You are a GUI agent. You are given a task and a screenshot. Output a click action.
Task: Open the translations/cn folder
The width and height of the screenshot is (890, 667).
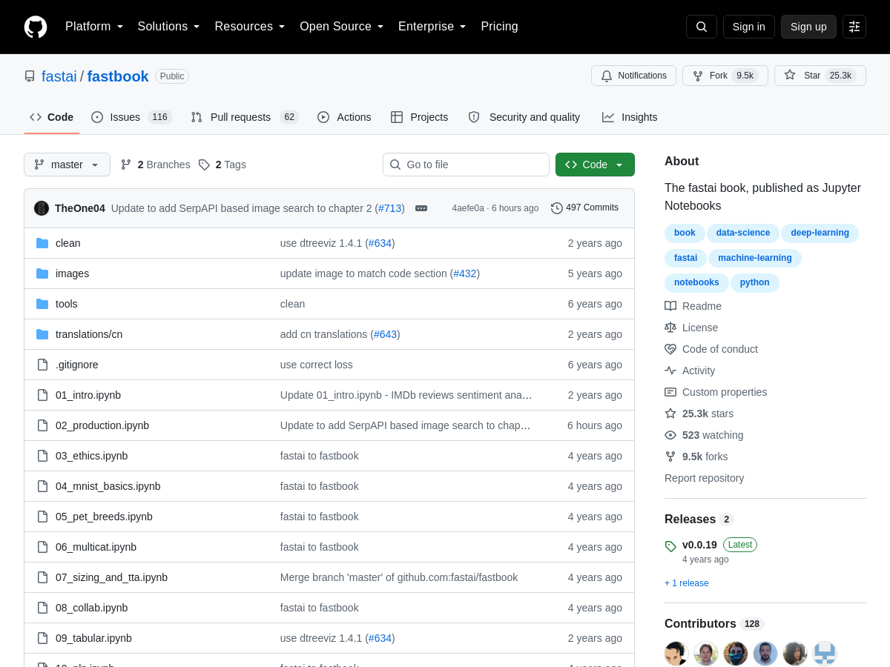coord(89,334)
